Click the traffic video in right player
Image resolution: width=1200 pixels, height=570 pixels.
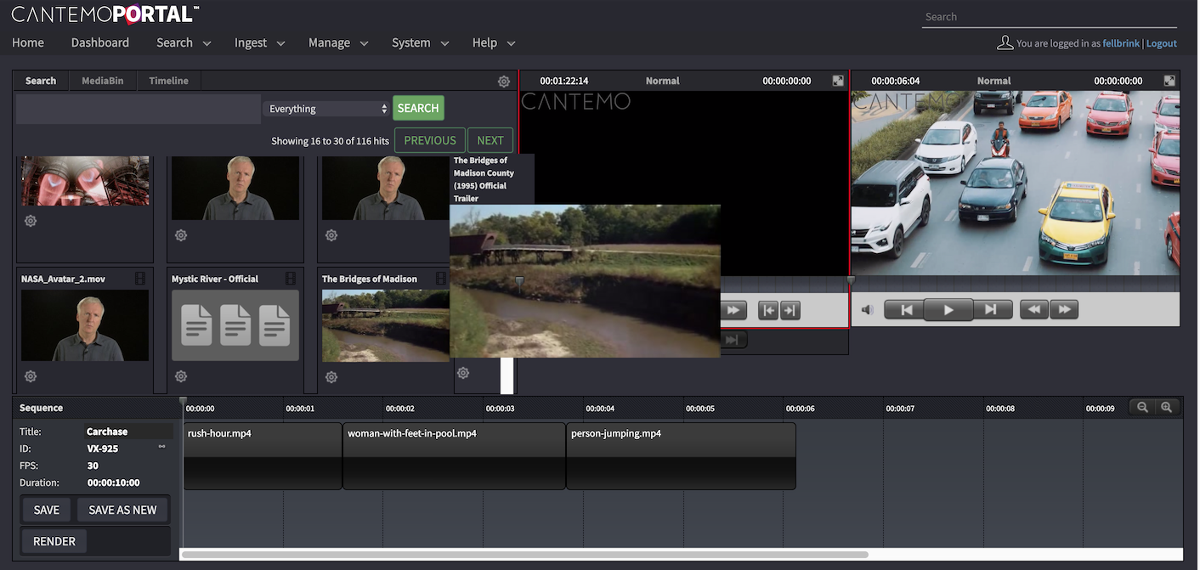1016,183
